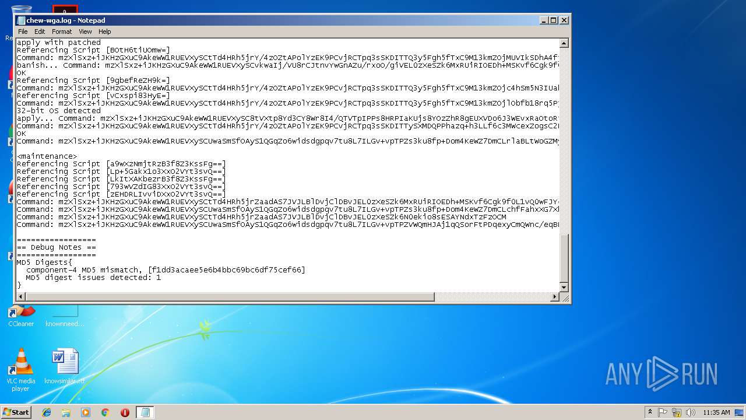Click the horizontal scrollbar left arrow

21,297
